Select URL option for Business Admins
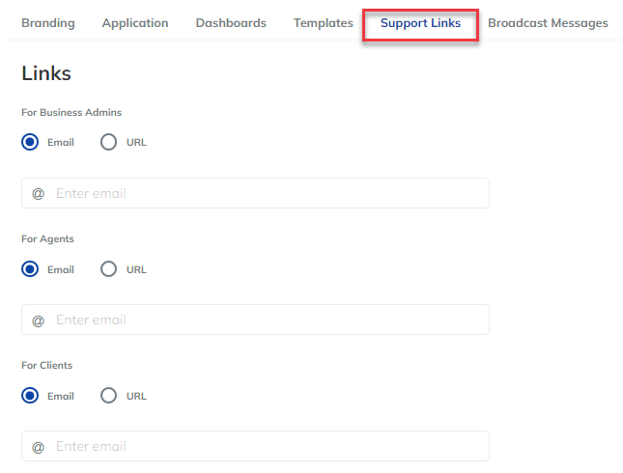 [x=108, y=142]
